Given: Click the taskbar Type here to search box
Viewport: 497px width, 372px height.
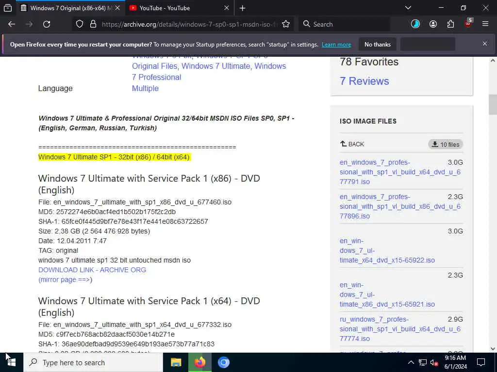Looking at the screenshot, I should click(x=93, y=362).
